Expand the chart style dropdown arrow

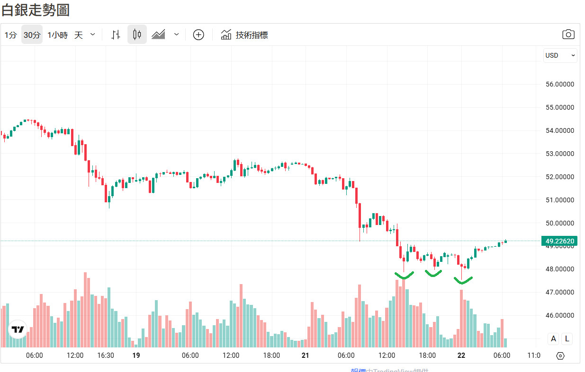click(x=177, y=35)
